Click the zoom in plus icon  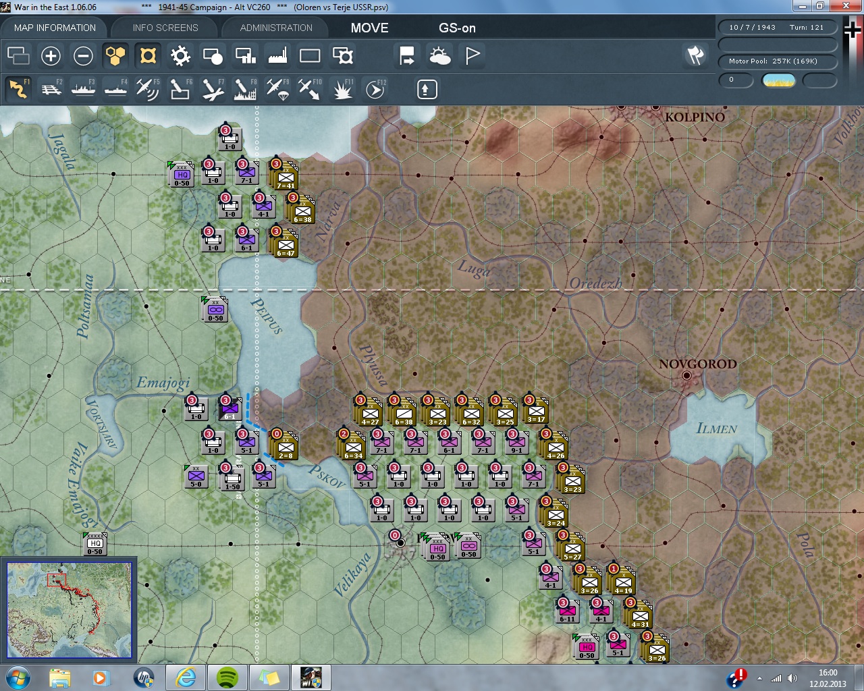[x=51, y=56]
